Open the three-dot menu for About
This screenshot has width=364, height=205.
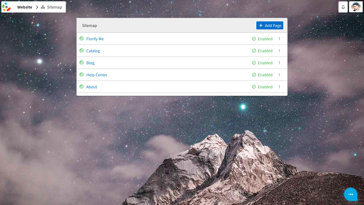coord(279,87)
